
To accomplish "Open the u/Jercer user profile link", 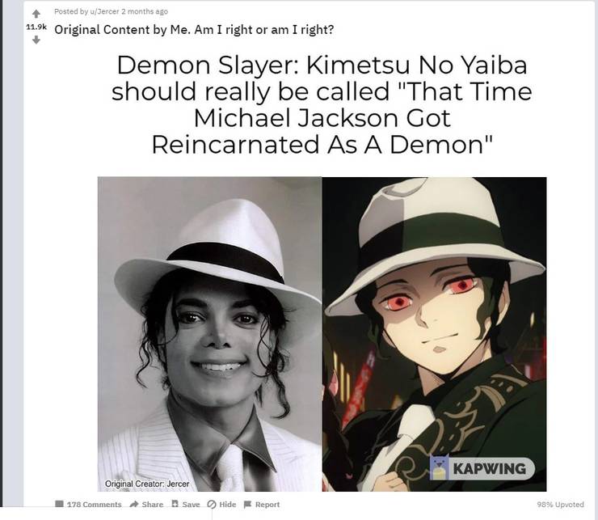I will pos(104,11).
